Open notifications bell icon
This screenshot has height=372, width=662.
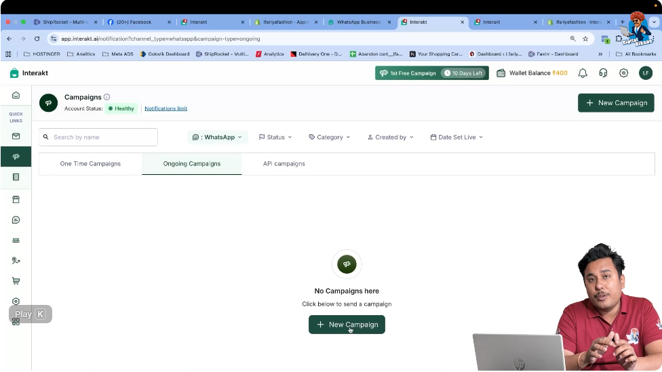point(583,73)
